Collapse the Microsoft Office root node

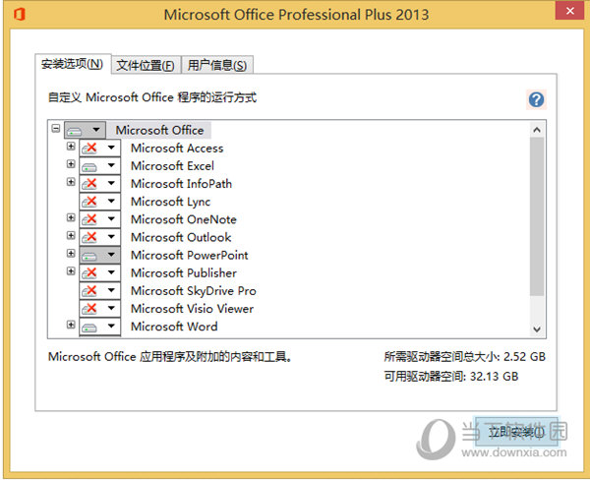pos(56,129)
